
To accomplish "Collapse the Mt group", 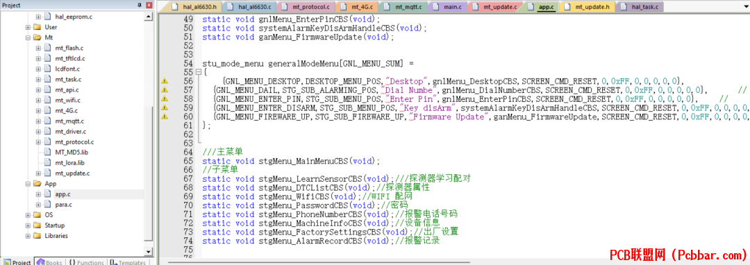I will pyautogui.click(x=28, y=37).
